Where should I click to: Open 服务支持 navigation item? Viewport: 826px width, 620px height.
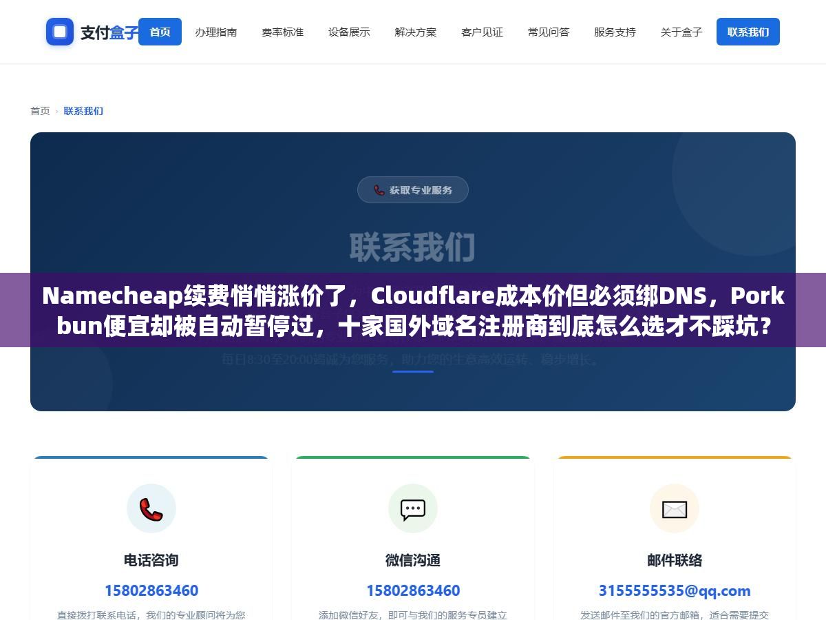(615, 32)
